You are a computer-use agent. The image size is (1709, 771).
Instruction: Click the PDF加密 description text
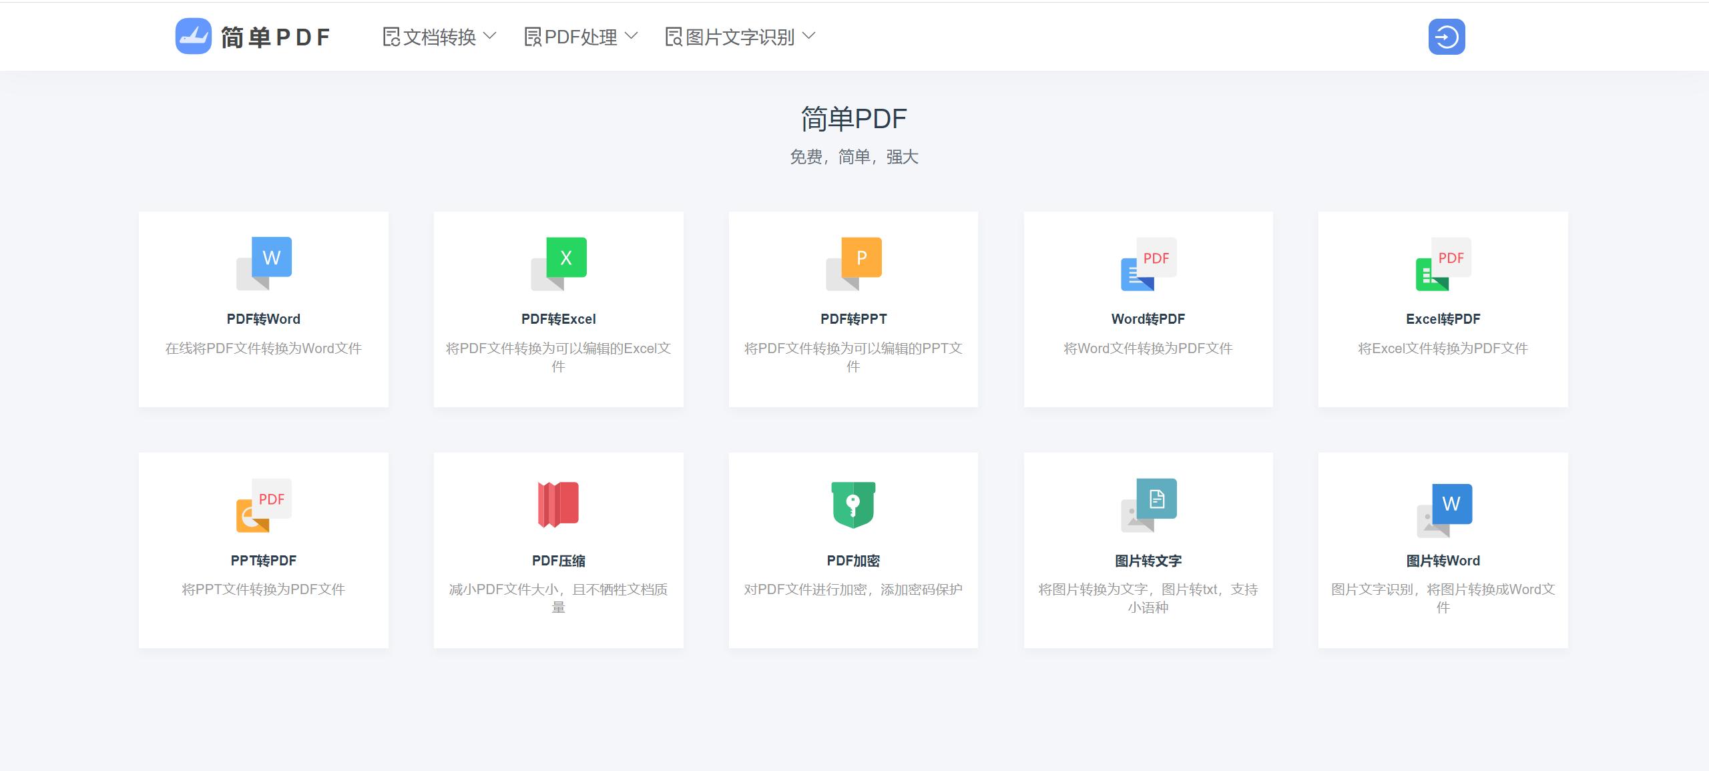(x=853, y=589)
